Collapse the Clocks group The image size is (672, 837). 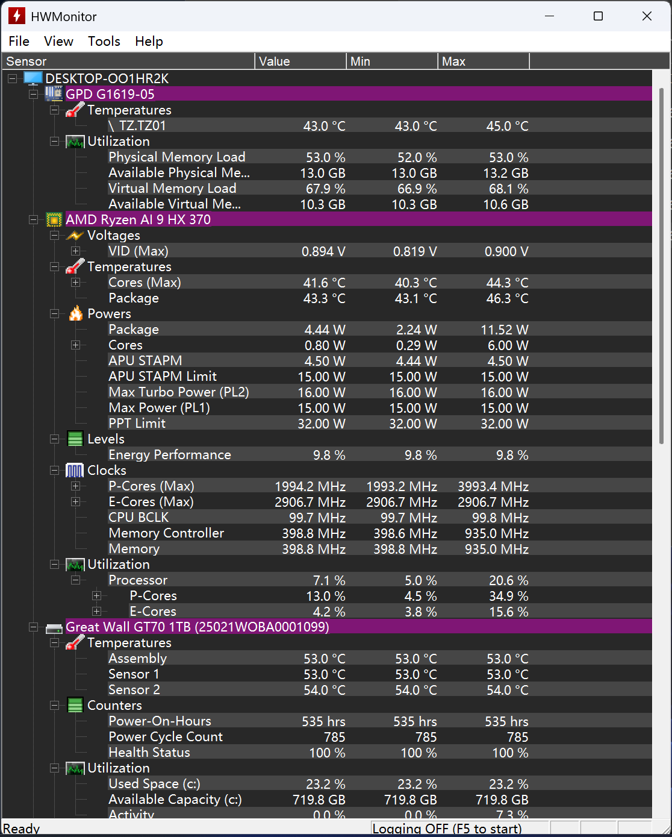pyautogui.click(x=55, y=470)
